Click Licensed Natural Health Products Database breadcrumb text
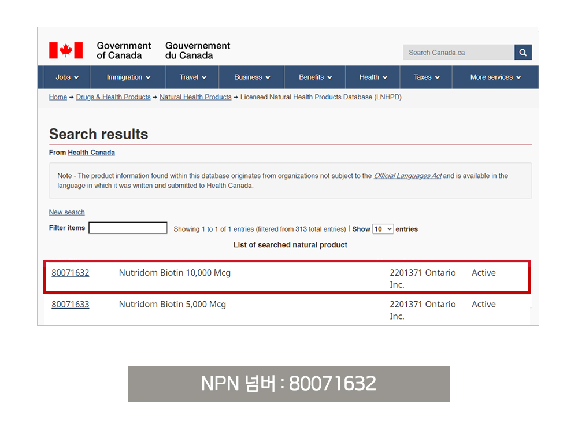This screenshot has width=578, height=430. pos(321,97)
